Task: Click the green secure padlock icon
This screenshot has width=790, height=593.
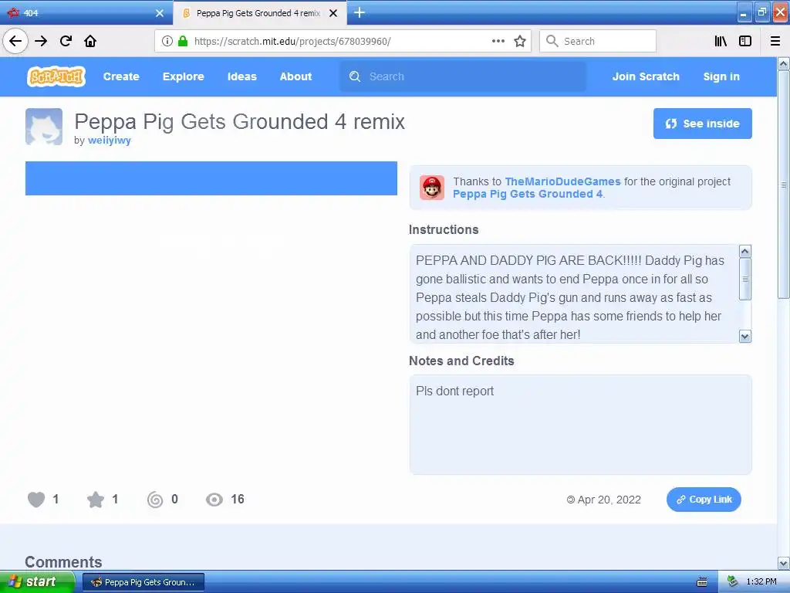Action: click(x=183, y=41)
